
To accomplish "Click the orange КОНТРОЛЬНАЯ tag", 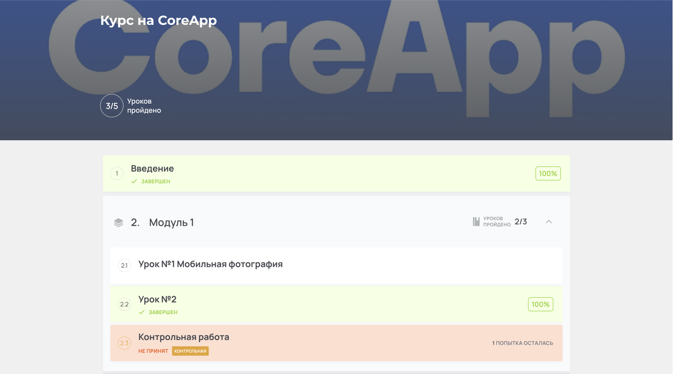I will point(190,351).
